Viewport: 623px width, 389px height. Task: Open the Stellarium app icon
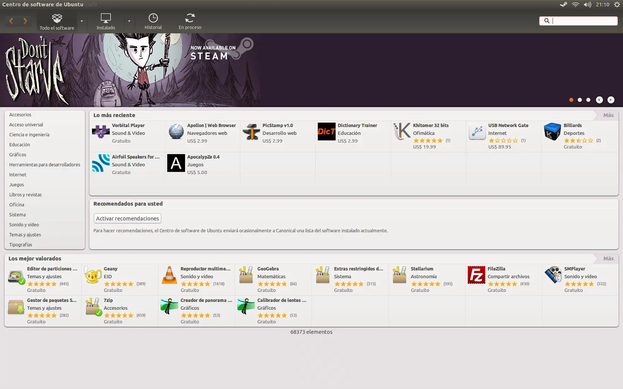point(399,275)
